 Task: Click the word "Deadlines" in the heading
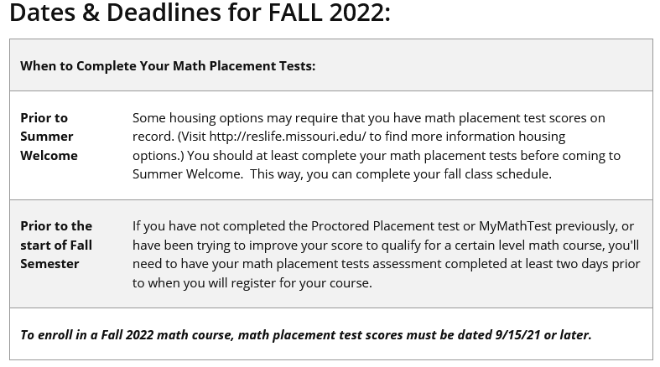[169, 13]
